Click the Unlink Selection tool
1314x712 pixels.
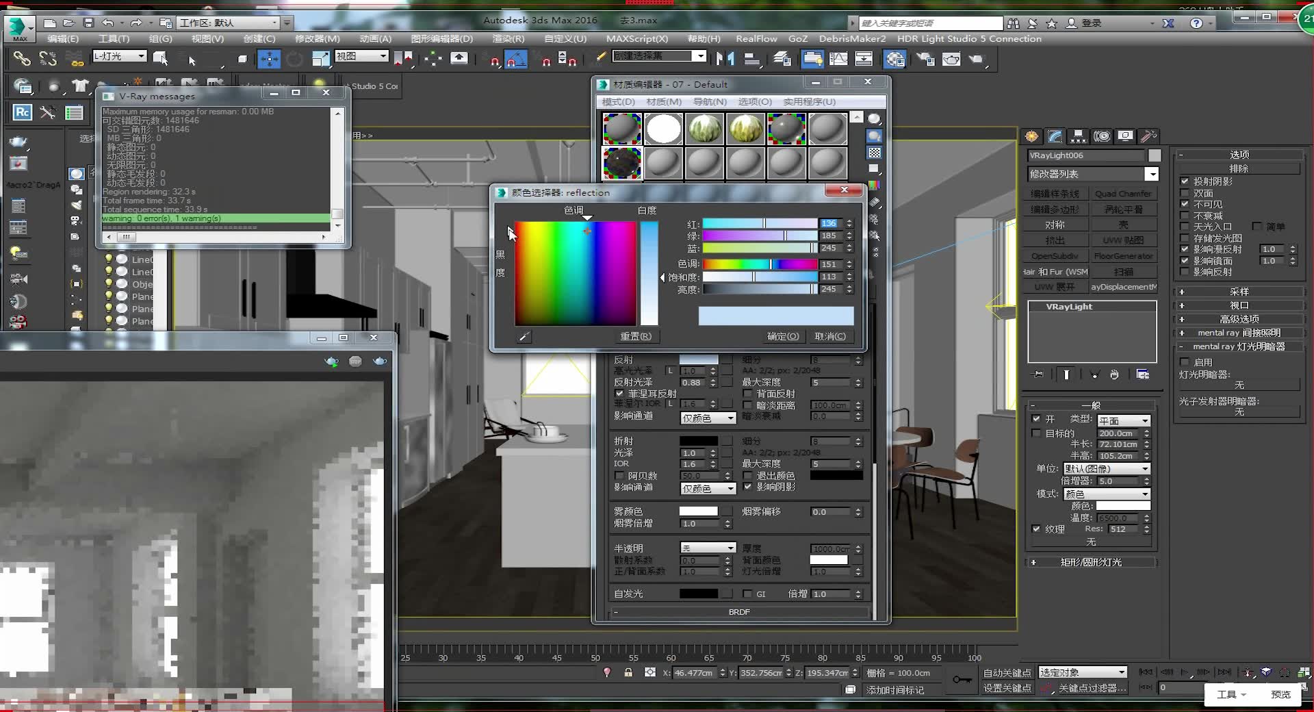(48, 59)
